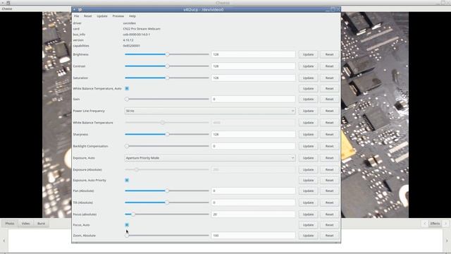
Task: Click Update button for Backlight Compensation
Action: tap(308, 146)
